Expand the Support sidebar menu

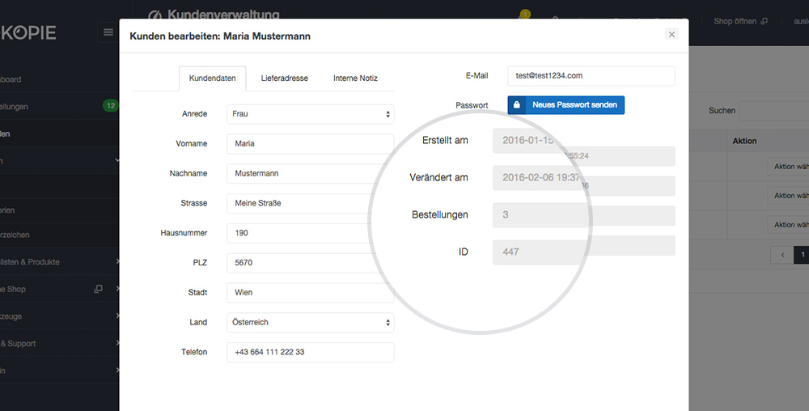60,343
